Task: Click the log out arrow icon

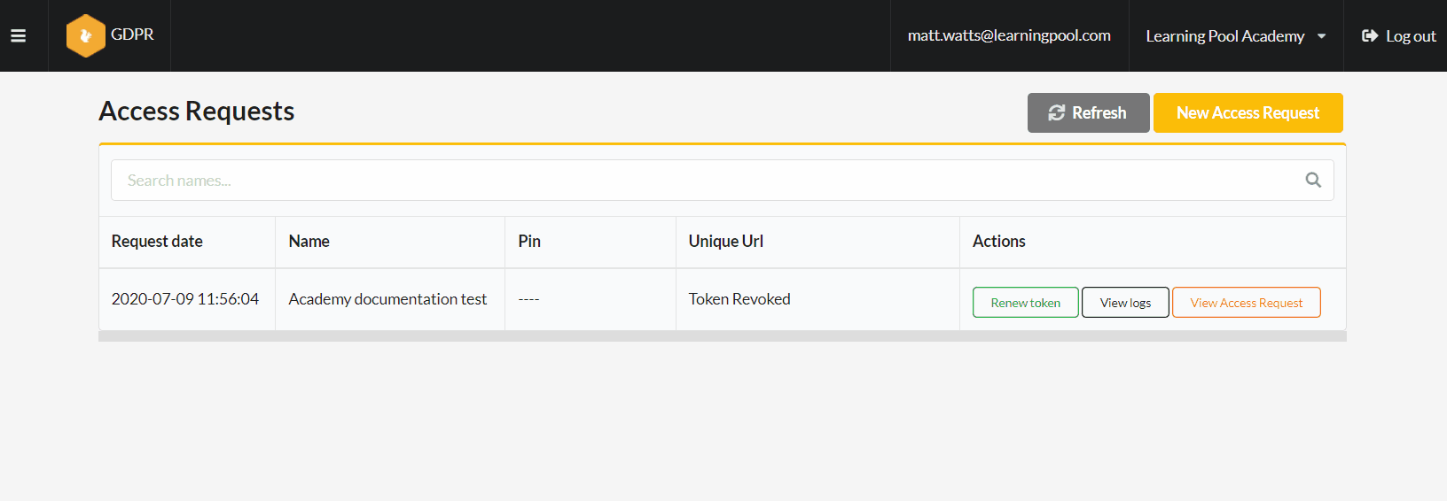Action: pyautogui.click(x=1369, y=36)
